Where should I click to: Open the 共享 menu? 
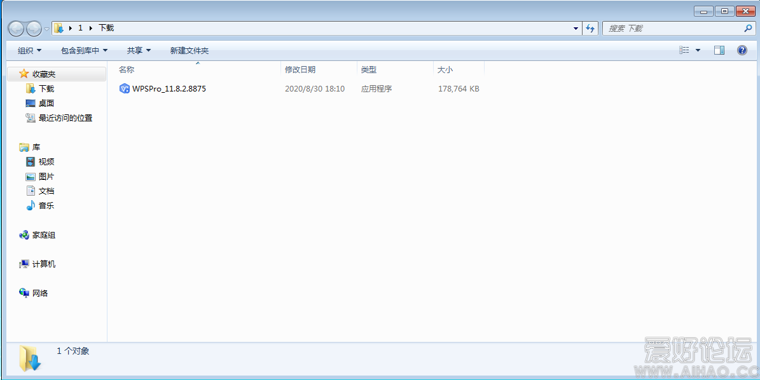pyautogui.click(x=139, y=50)
